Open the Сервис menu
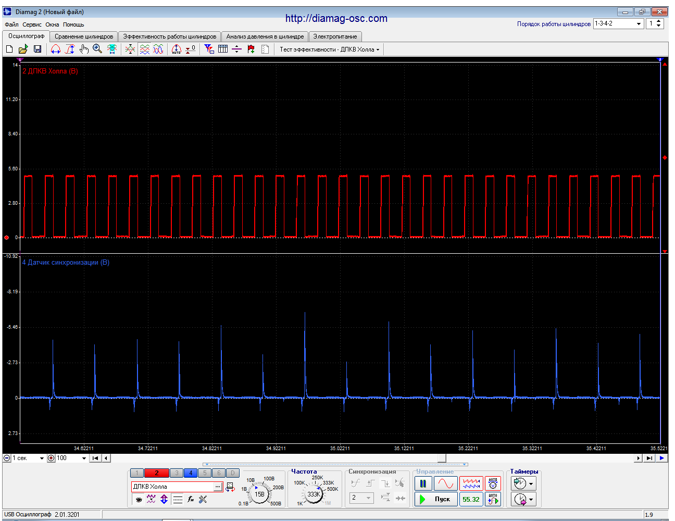The width and height of the screenshot is (675, 521). [32, 24]
